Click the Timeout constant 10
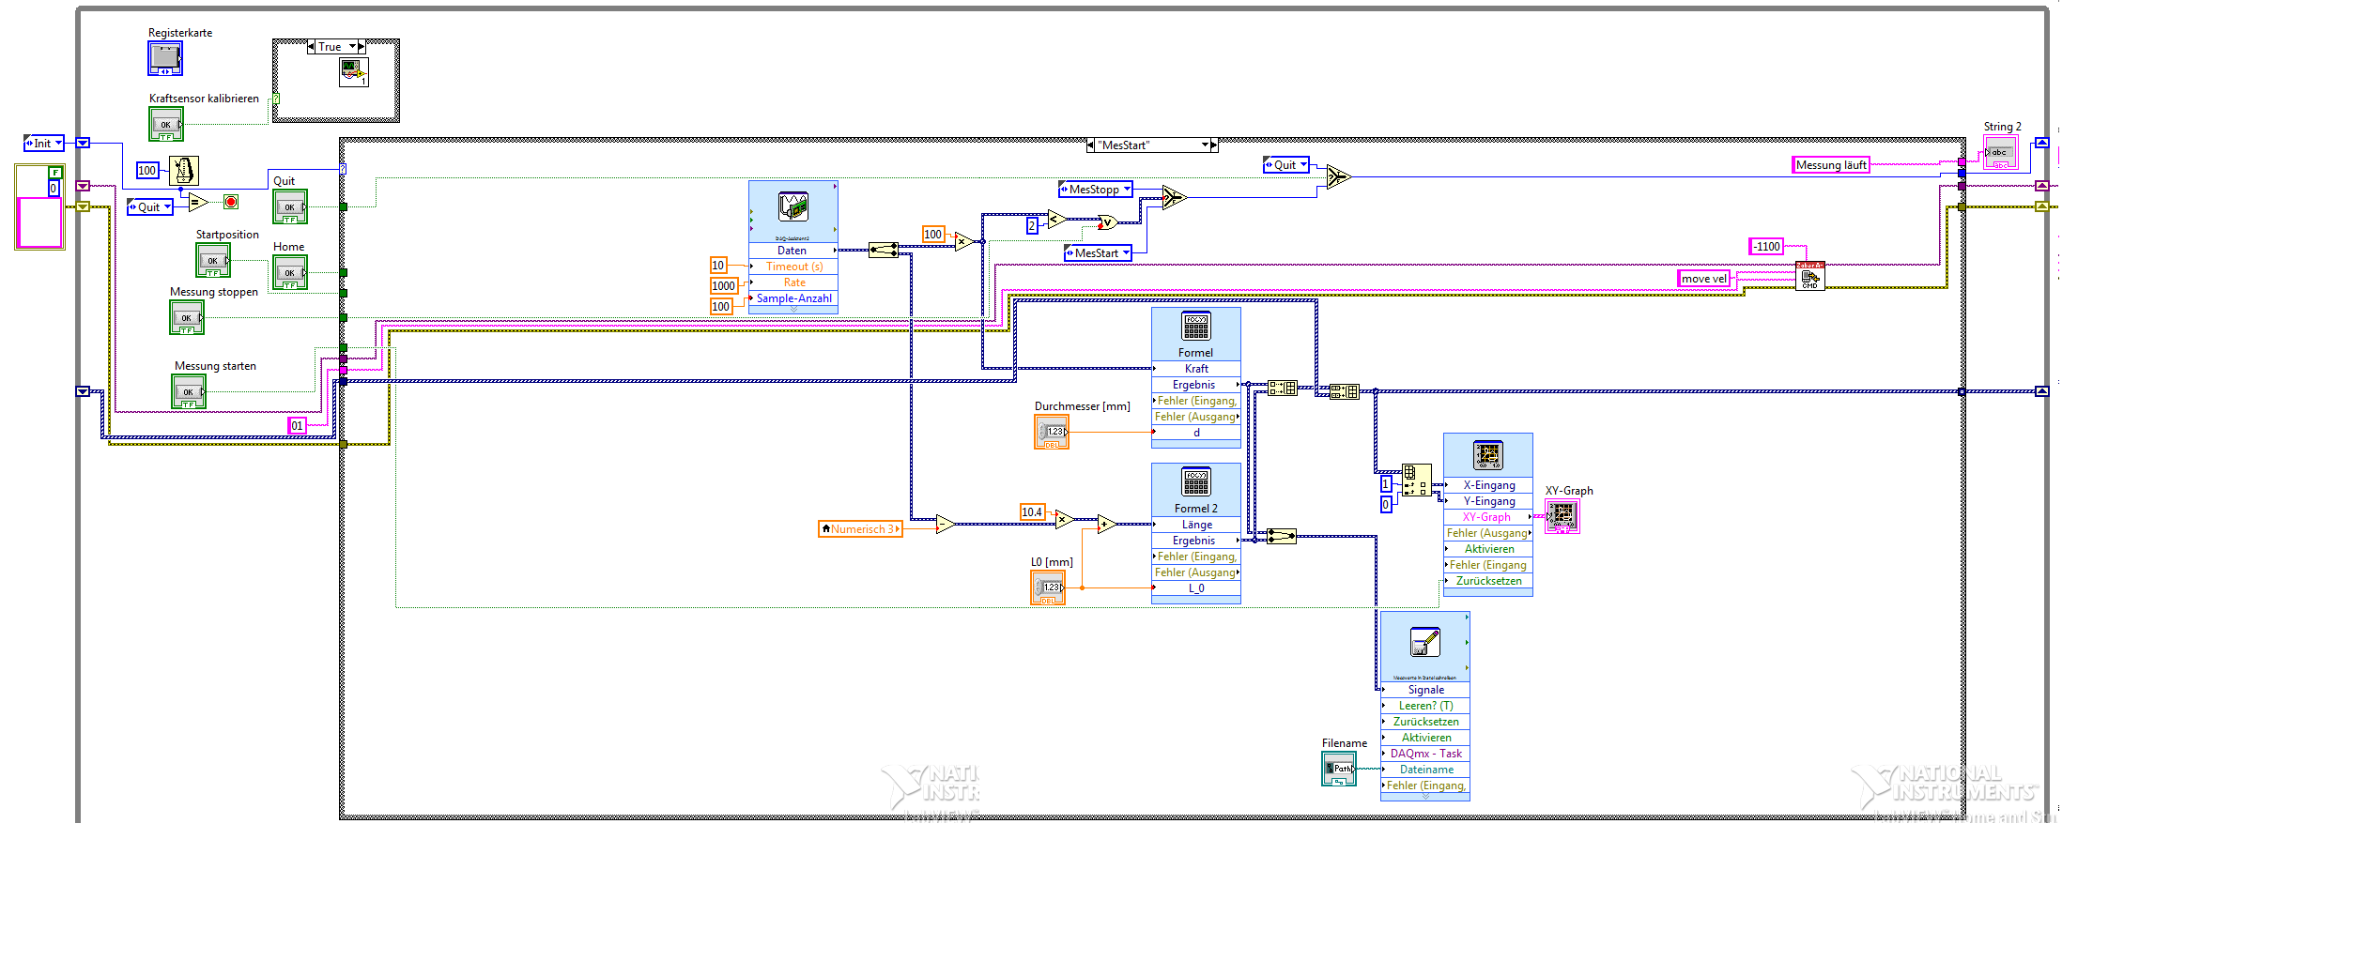Viewport: 2370px width, 961px height. [718, 266]
